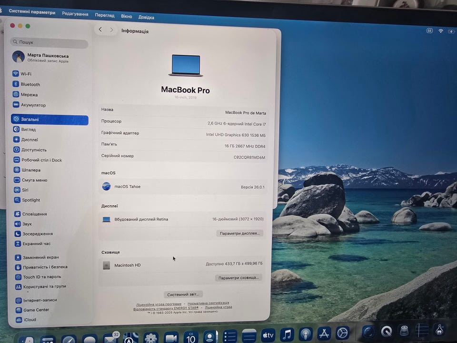Click the Wi-Fi status icon in menu bar

441,30
